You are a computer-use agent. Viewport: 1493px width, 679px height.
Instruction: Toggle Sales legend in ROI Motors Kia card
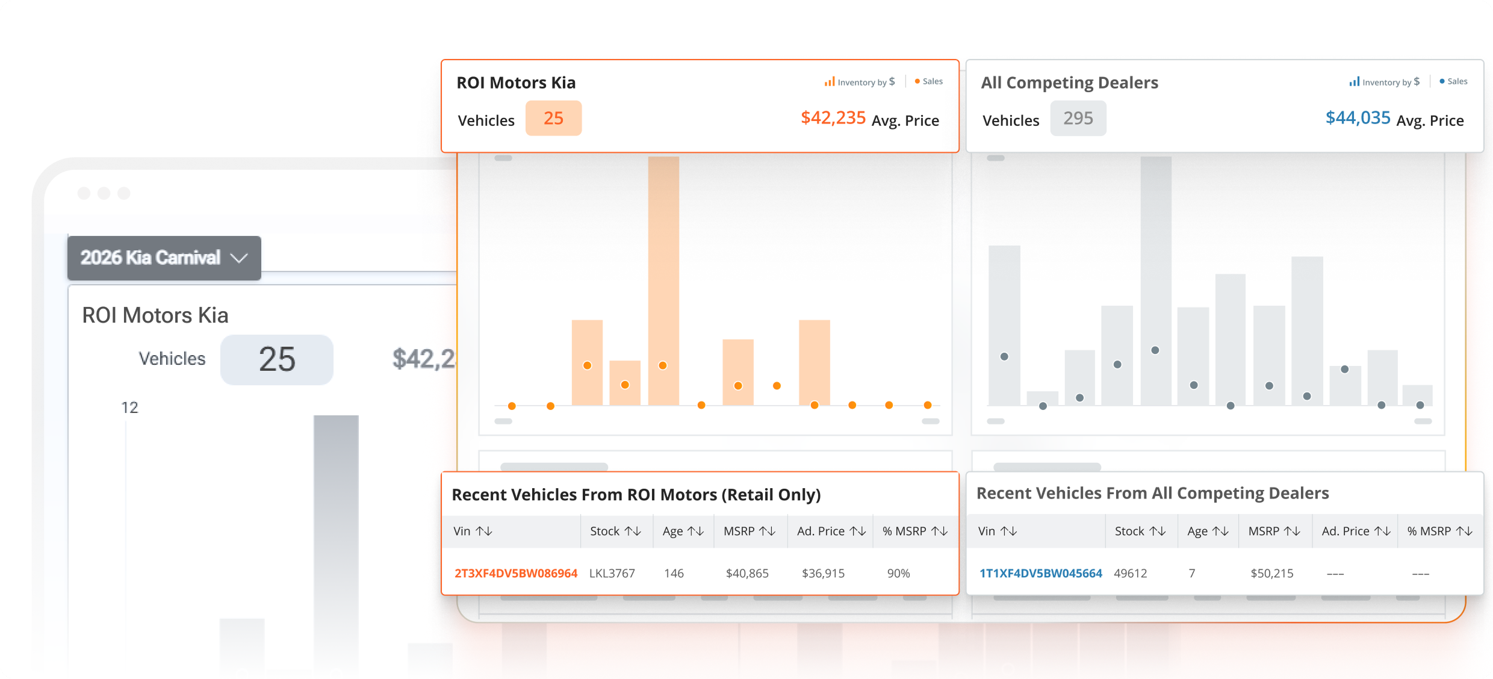pos(929,81)
